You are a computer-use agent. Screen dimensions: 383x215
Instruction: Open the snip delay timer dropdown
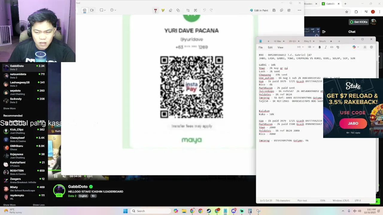point(113,10)
